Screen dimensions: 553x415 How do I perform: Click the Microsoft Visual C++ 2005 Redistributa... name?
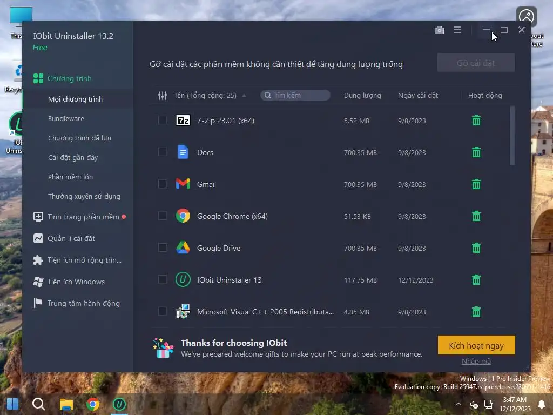coord(265,312)
